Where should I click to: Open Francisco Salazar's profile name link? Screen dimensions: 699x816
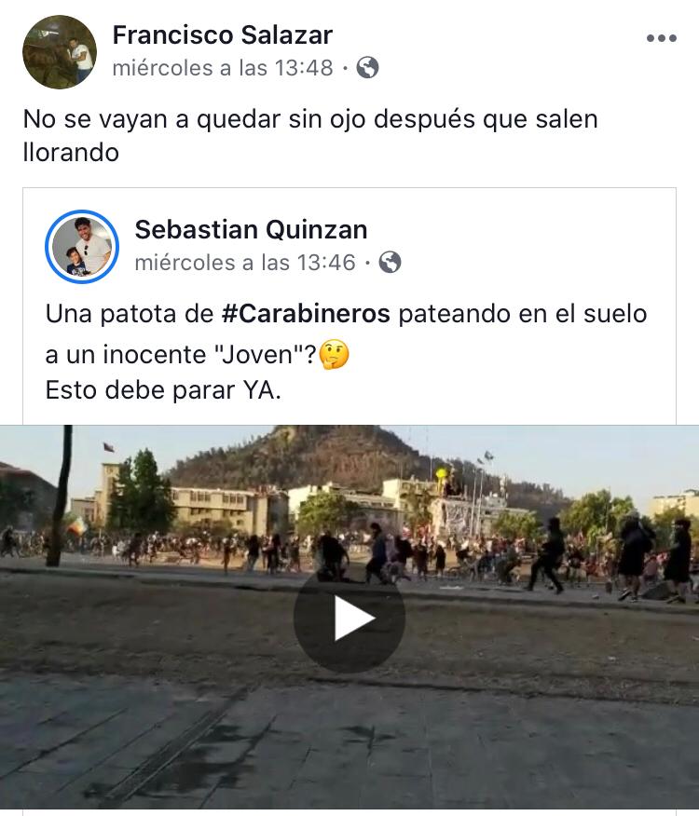click(x=223, y=35)
